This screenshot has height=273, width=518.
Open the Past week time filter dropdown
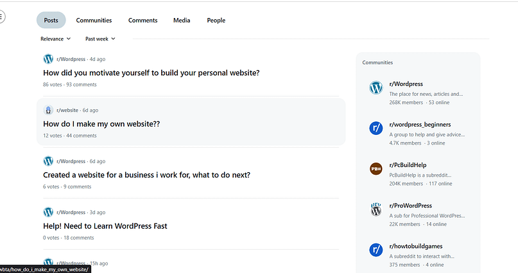coord(100,39)
